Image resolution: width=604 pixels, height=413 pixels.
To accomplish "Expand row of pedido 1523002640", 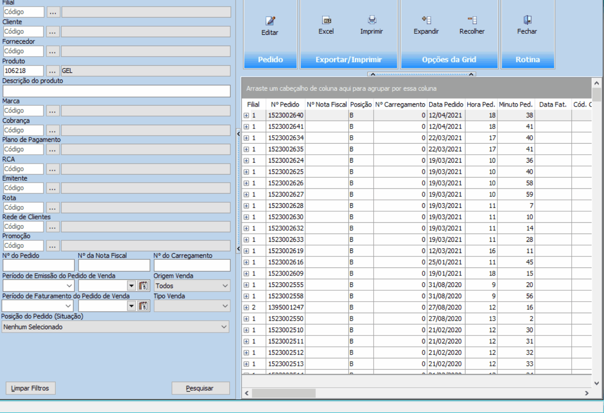I will (246, 115).
